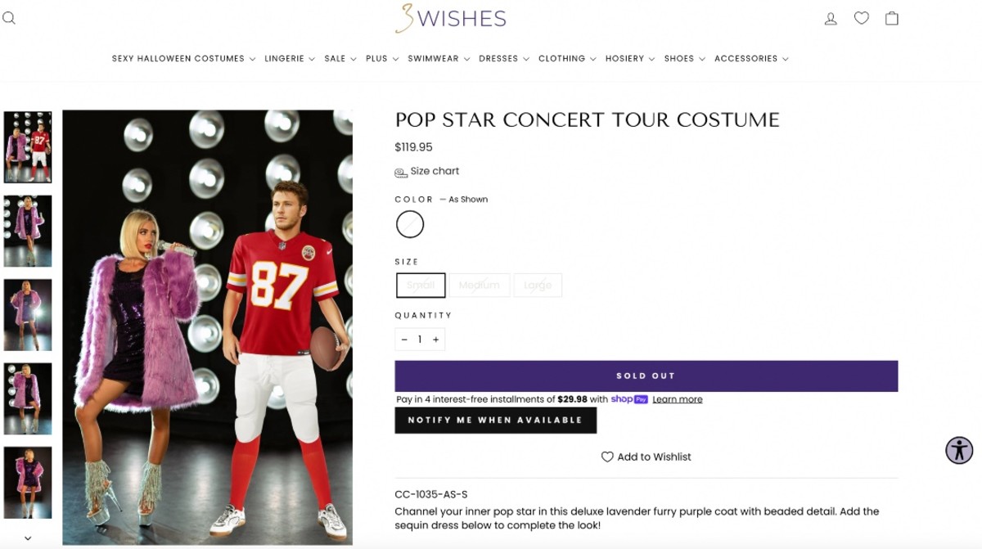Increase quantity with plus button
Screen dimensions: 982x549
[x=435, y=340]
